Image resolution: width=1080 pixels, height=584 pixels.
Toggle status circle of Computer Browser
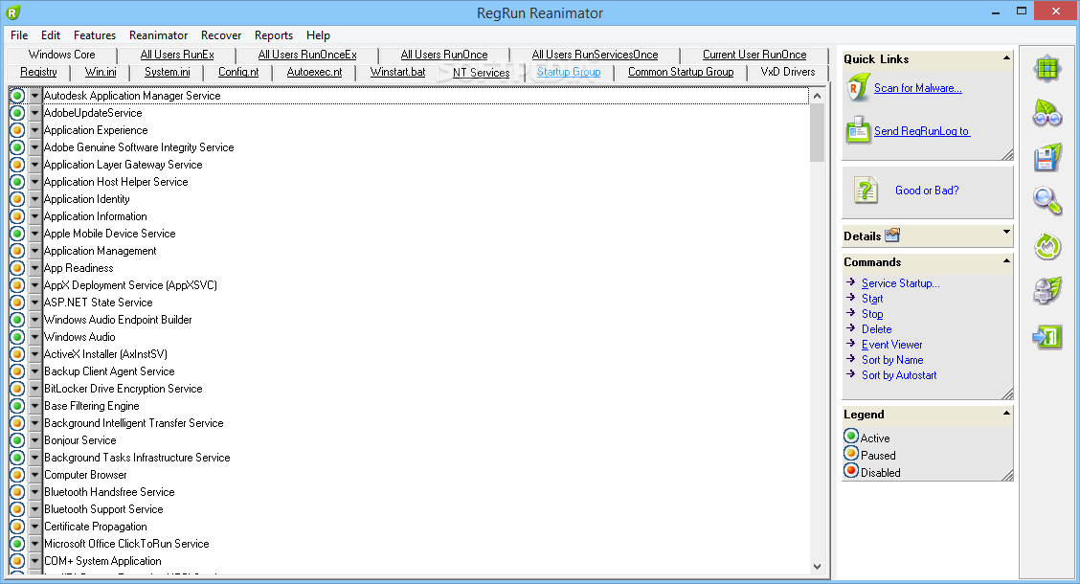pos(17,475)
